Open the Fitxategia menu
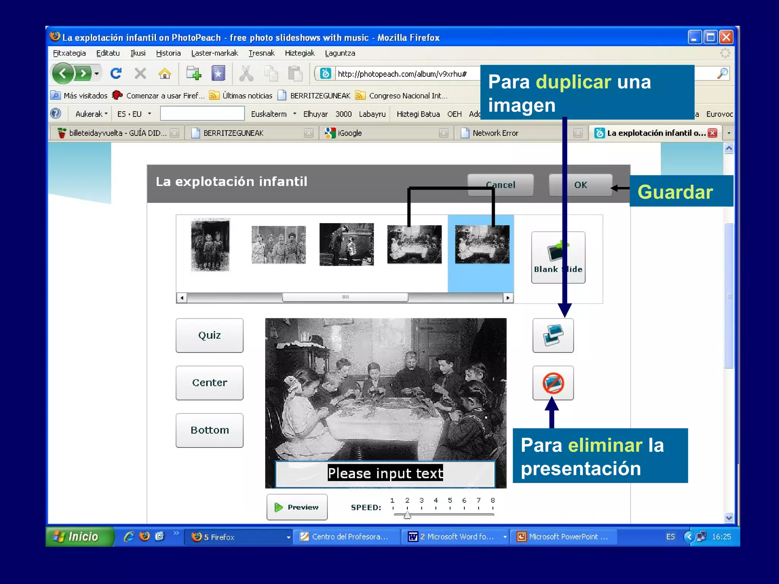779x584 pixels. click(x=69, y=53)
